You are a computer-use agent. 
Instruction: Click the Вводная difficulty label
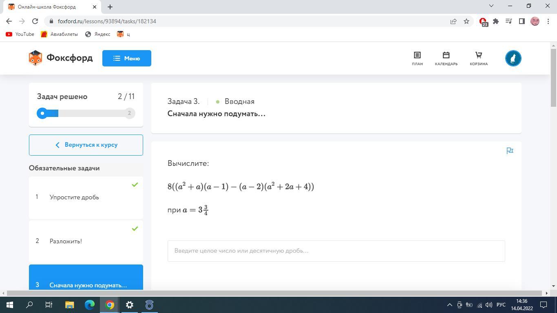pyautogui.click(x=239, y=101)
